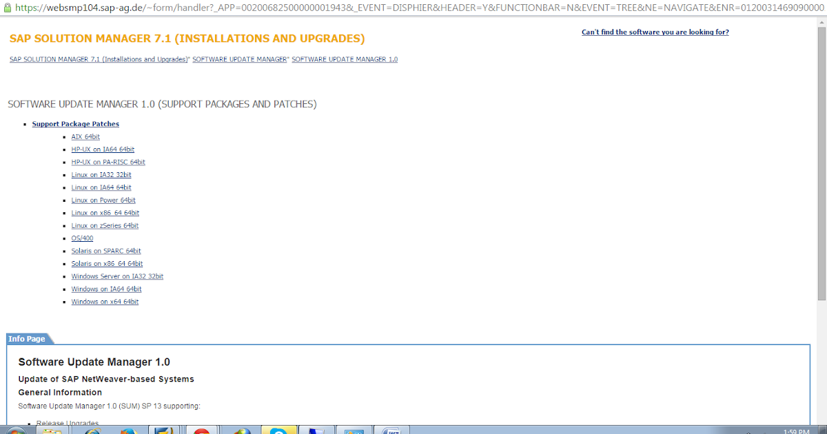Select Linux on x86_64 64bit

click(x=105, y=212)
